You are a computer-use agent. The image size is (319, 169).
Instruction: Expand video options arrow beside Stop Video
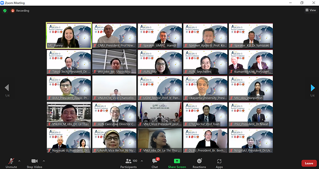pyautogui.click(x=44, y=161)
